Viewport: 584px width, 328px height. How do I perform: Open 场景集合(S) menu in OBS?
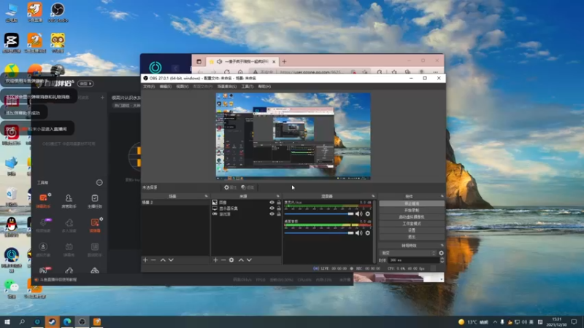(x=227, y=86)
